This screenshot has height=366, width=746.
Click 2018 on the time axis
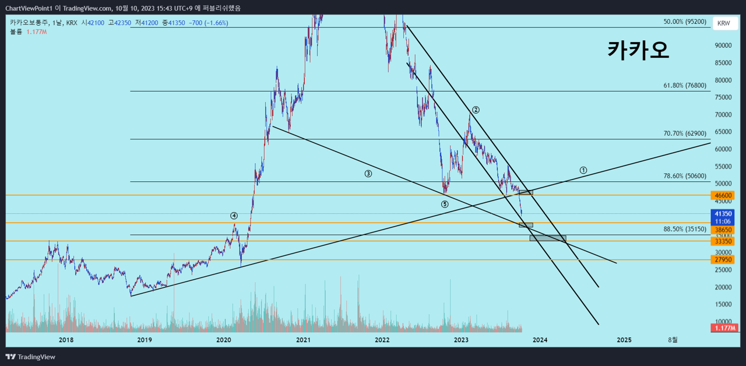(66, 340)
